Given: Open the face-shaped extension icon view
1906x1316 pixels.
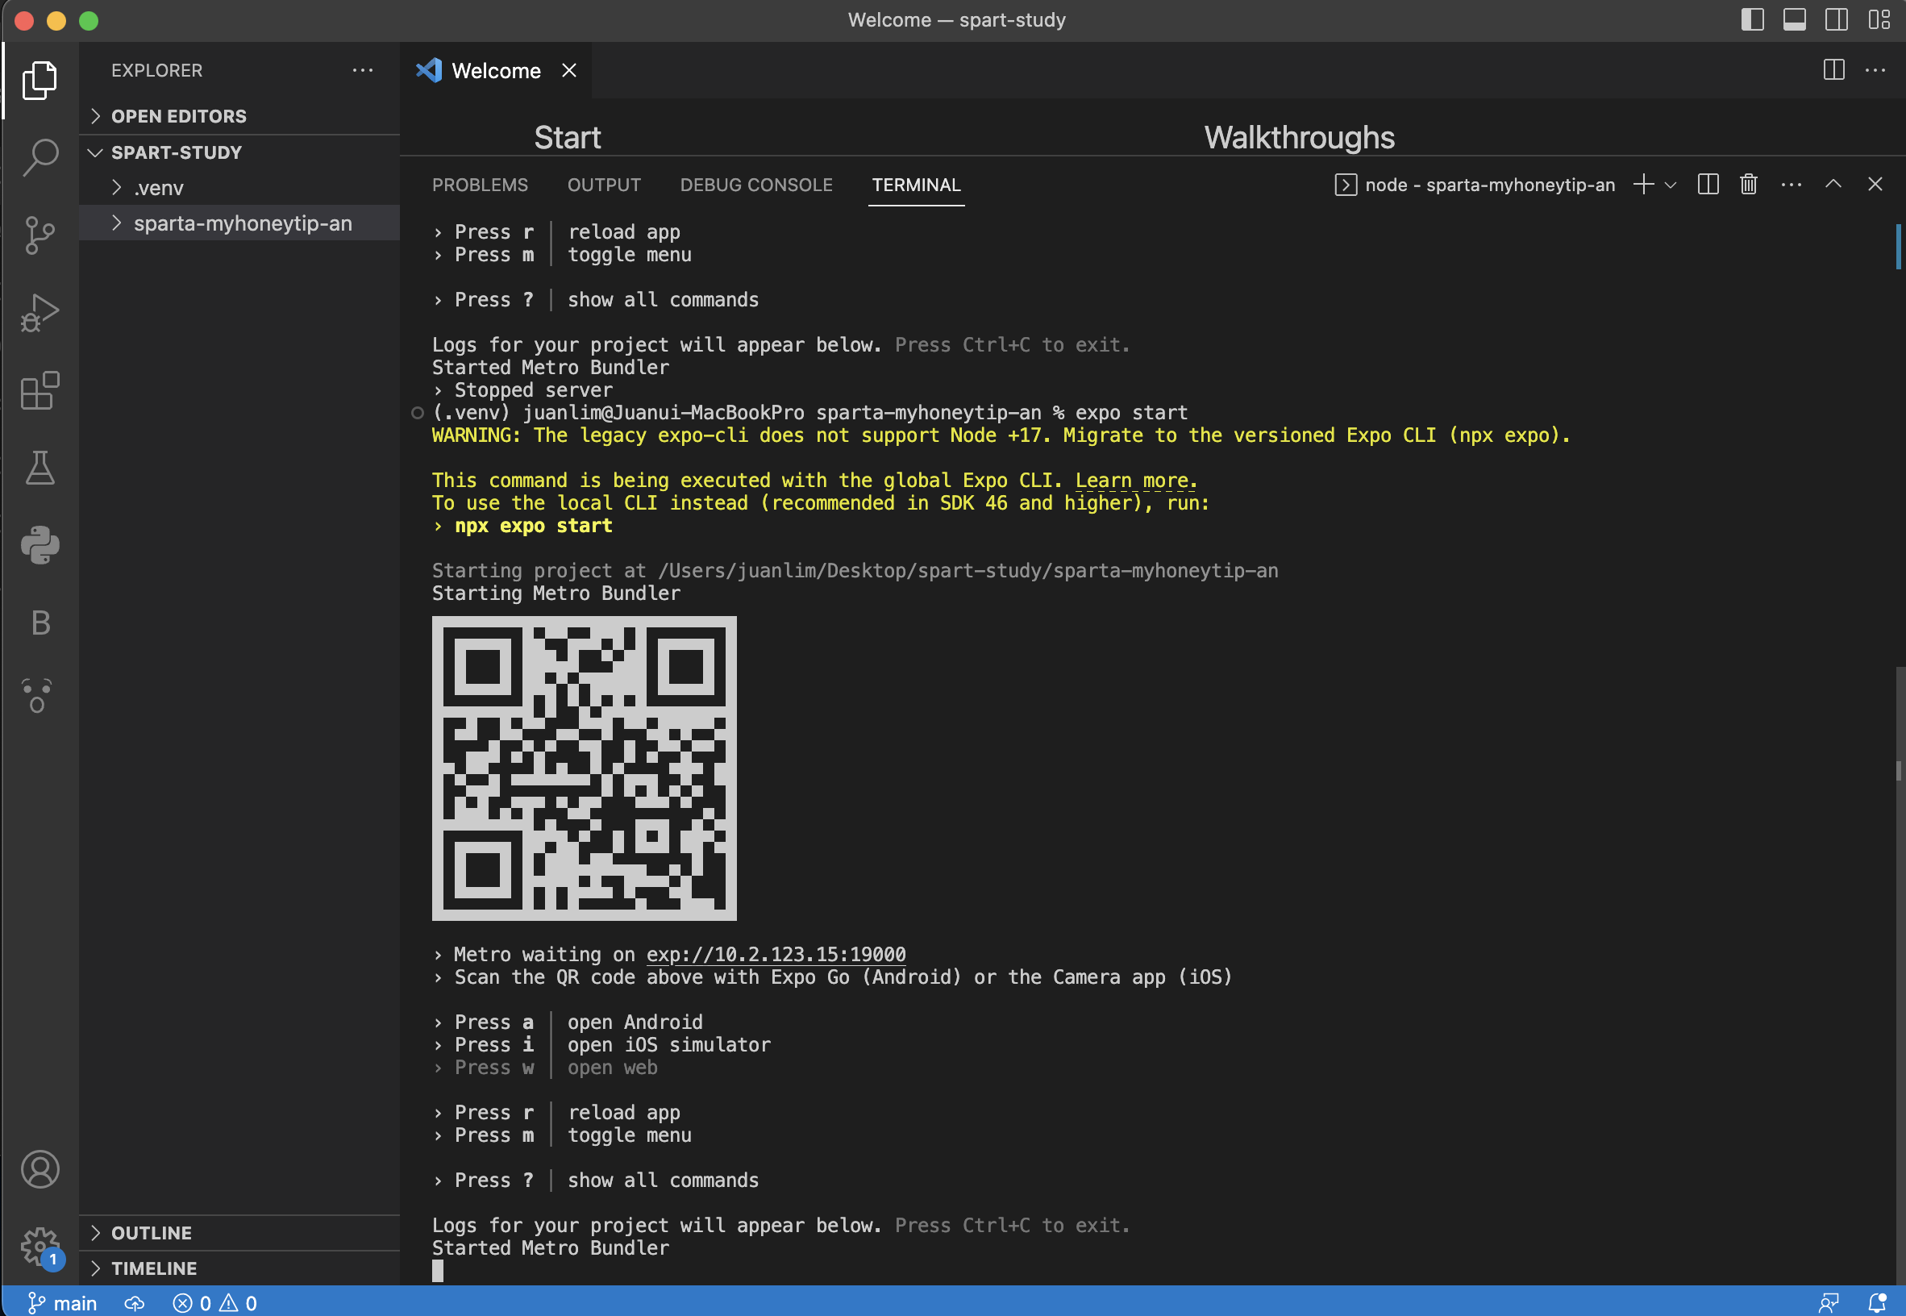Looking at the screenshot, I should click(38, 695).
